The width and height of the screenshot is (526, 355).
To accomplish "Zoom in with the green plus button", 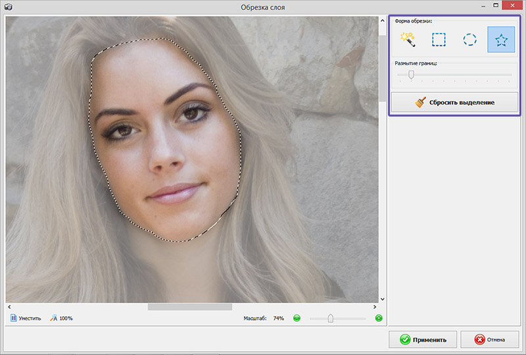I will [379, 318].
